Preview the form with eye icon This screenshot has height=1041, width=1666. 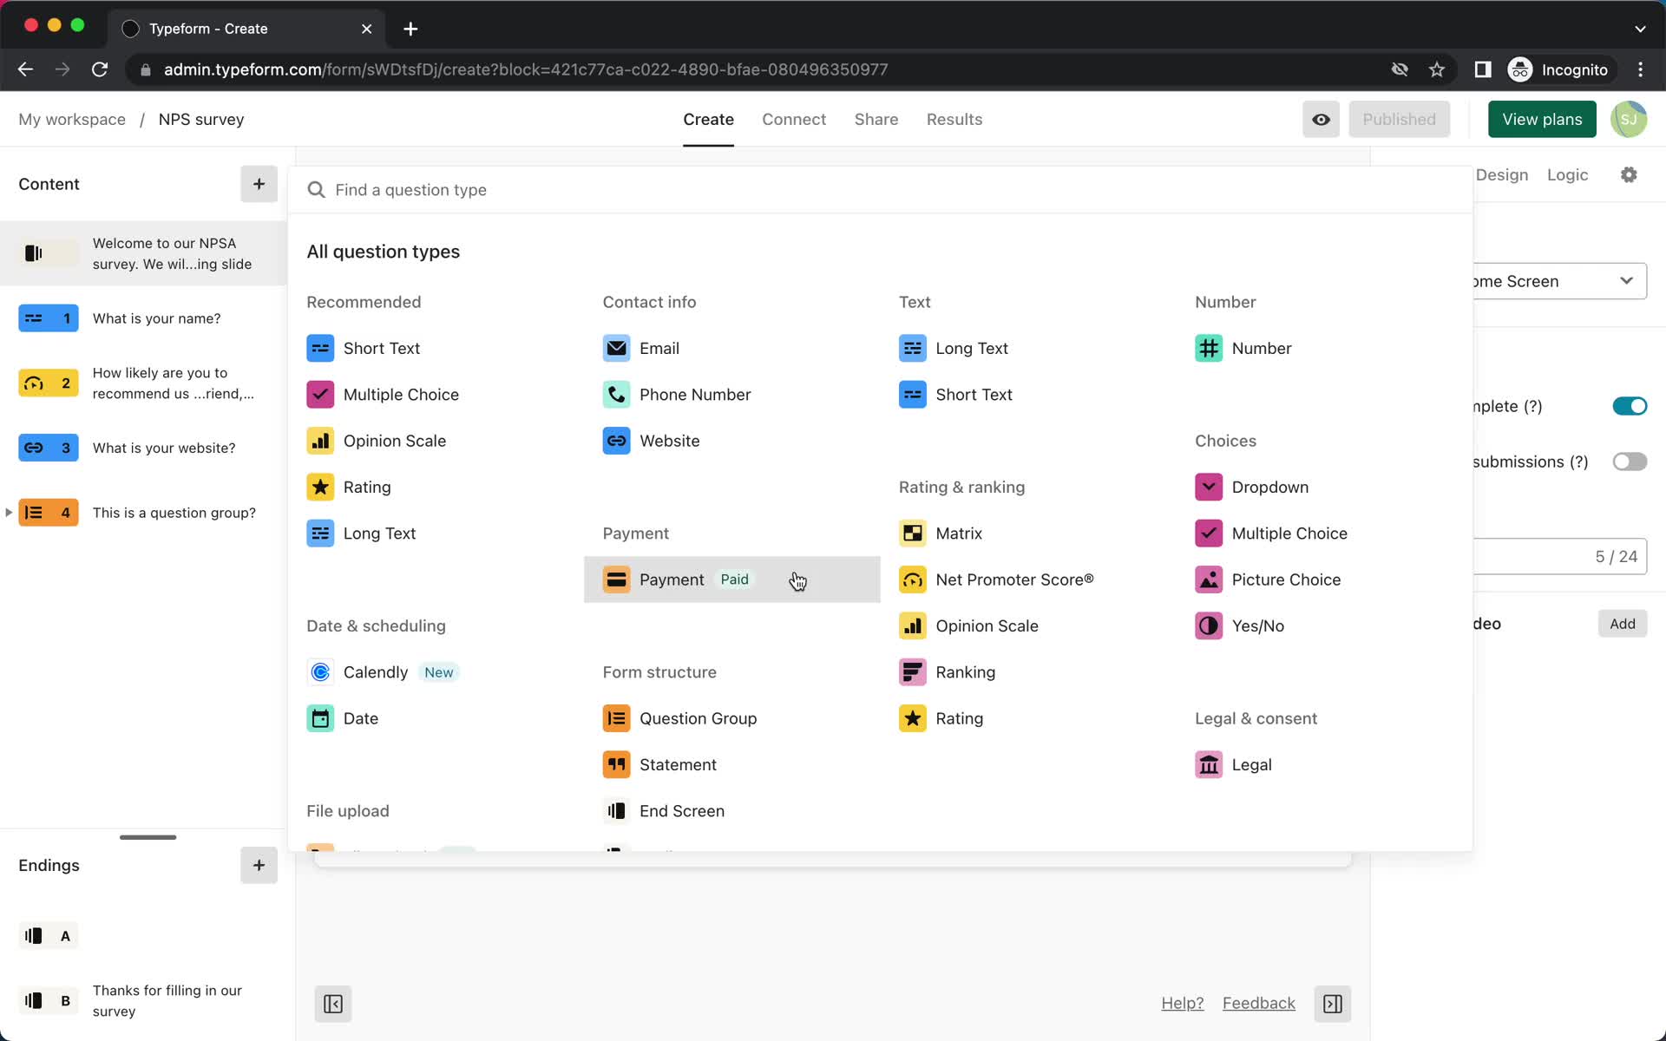point(1321,120)
